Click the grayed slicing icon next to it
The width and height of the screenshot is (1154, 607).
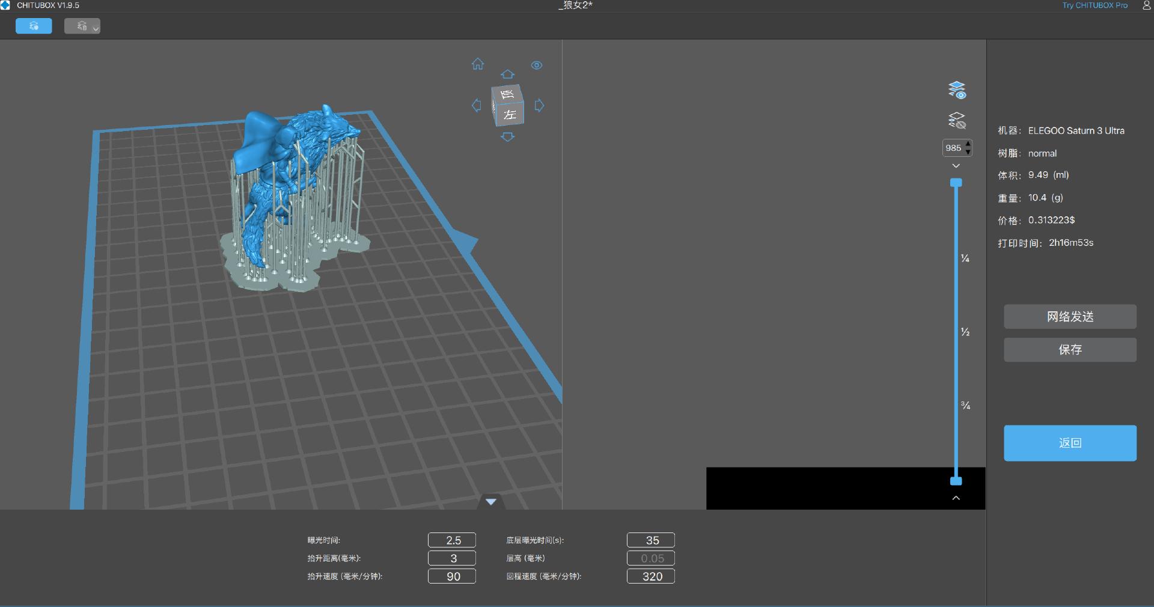pyautogui.click(x=78, y=26)
